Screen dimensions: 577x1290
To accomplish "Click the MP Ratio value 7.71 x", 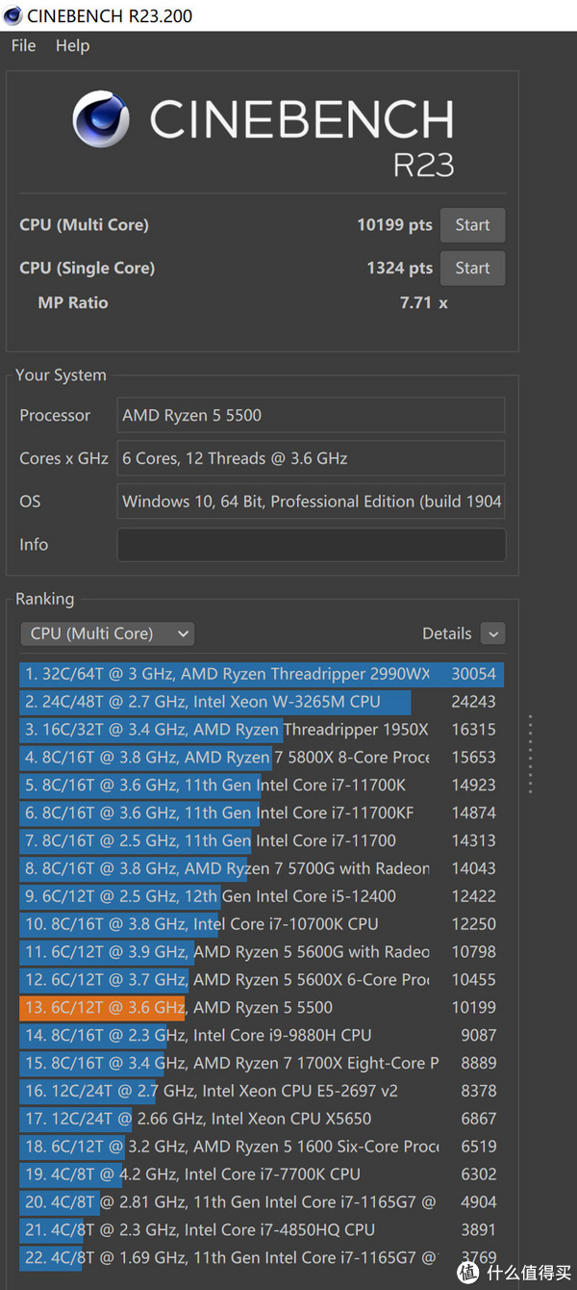I will pos(424,302).
